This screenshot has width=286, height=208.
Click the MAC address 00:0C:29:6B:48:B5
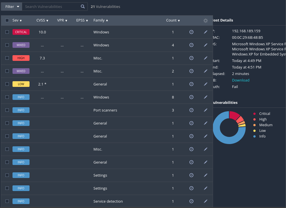click(x=247, y=37)
